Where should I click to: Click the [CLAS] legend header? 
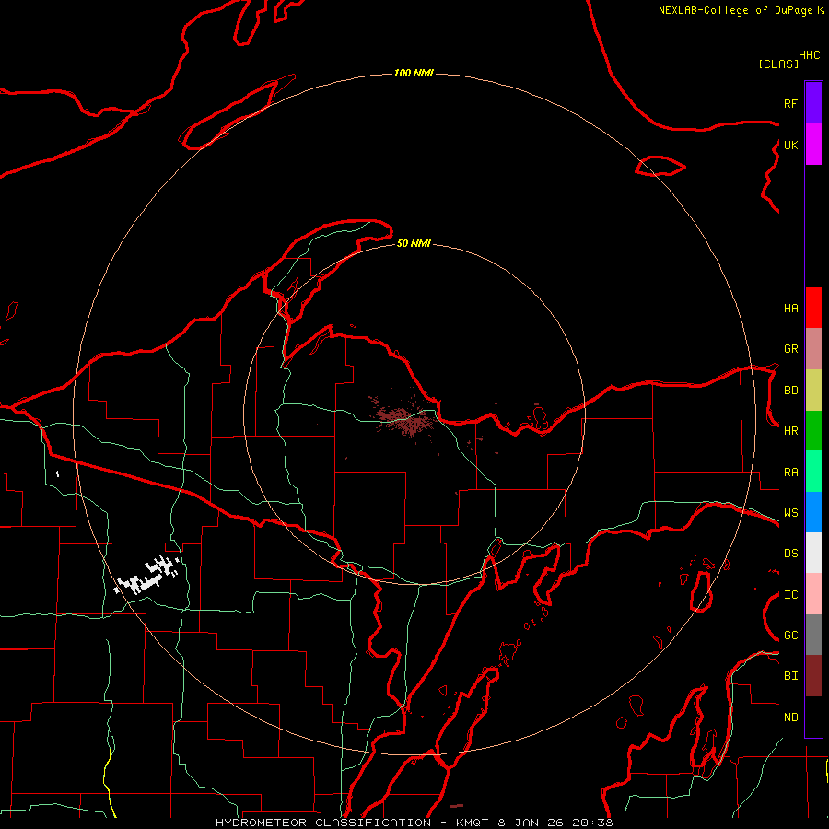[x=778, y=64]
